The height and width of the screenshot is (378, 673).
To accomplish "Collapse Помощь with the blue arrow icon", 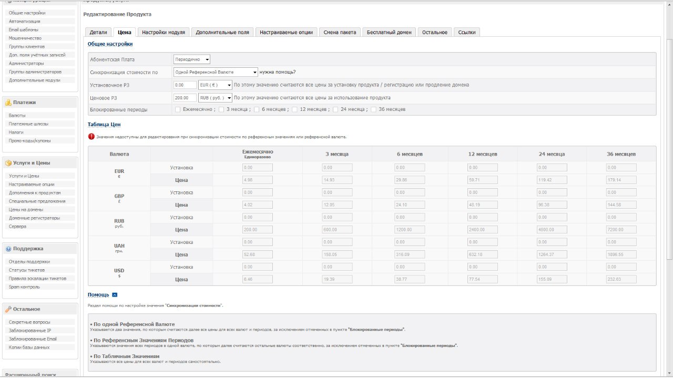I will [115, 295].
